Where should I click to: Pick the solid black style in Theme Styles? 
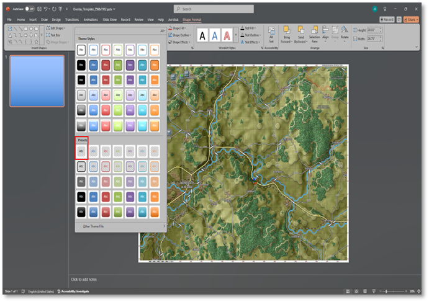coord(81,64)
